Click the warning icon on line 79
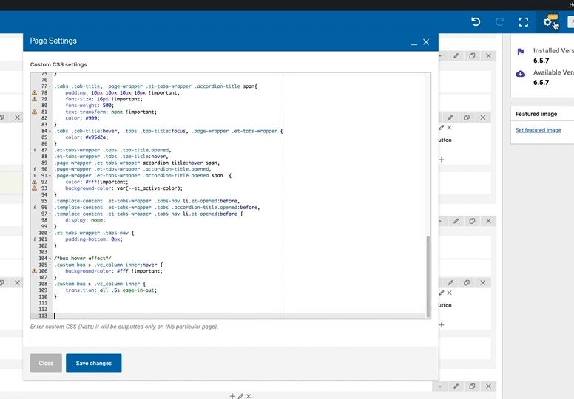The image size is (574, 399). [x=35, y=99]
